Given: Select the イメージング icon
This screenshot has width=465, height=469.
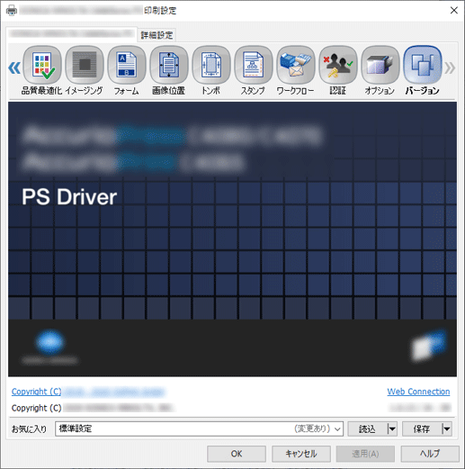Looking at the screenshot, I should [85, 65].
